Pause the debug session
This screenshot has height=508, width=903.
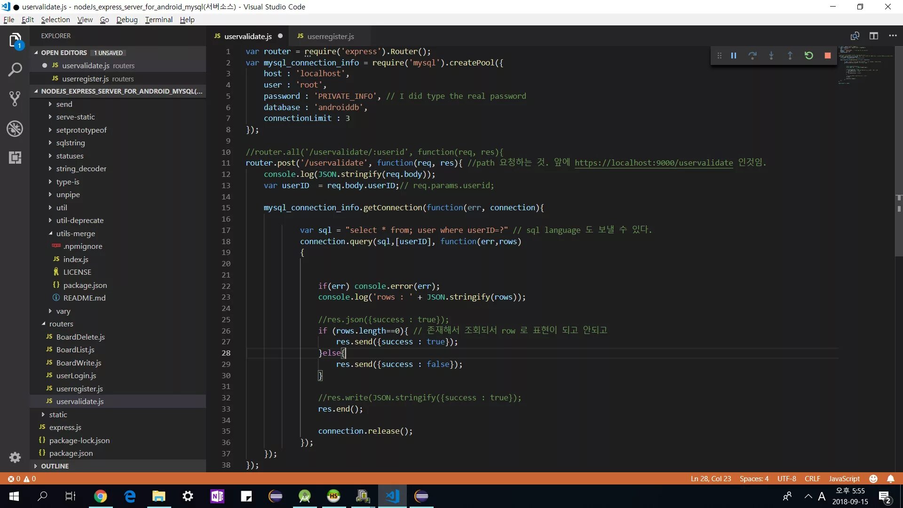point(734,56)
